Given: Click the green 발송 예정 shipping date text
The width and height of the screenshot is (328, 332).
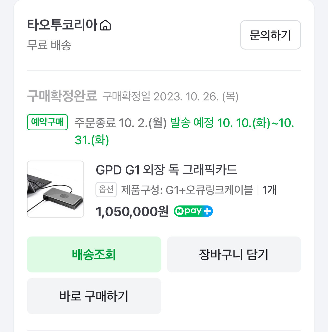Looking at the screenshot, I should (232, 123).
